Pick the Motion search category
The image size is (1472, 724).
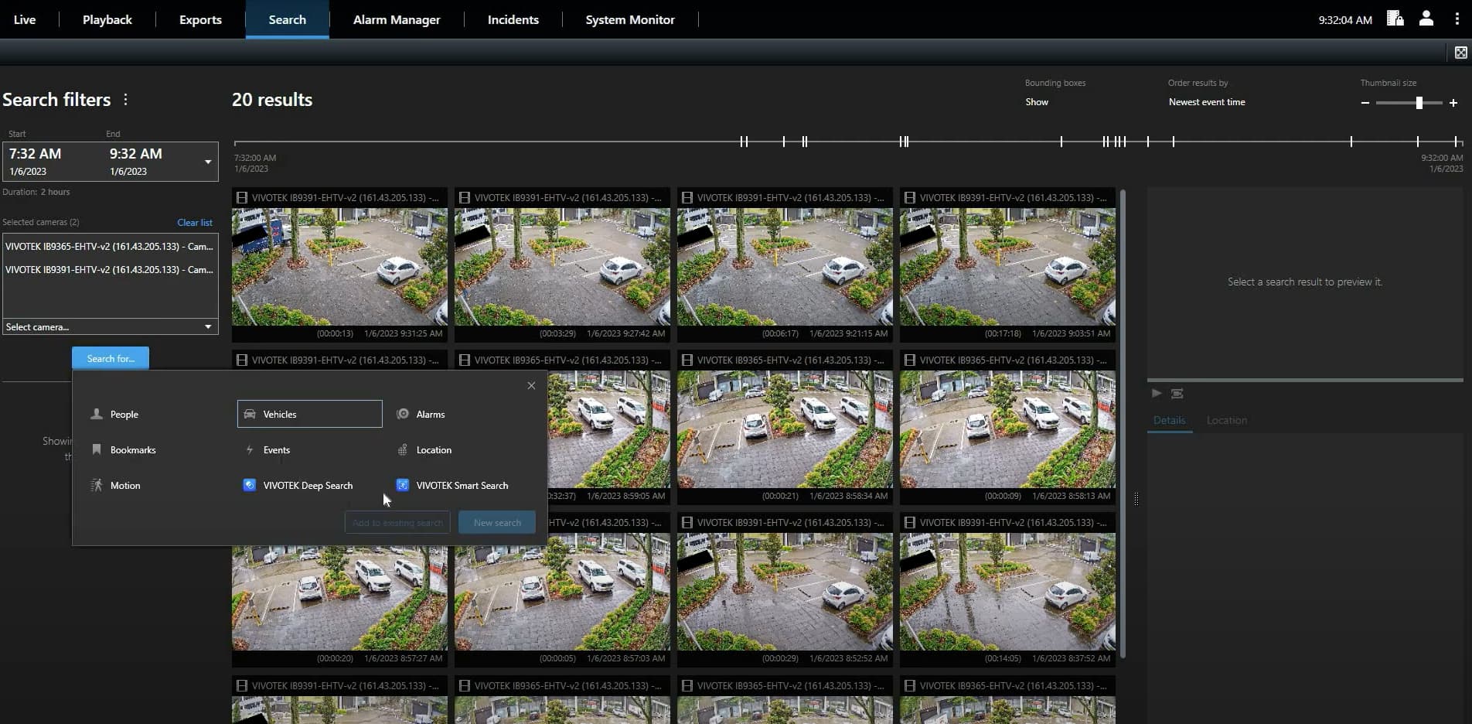pos(124,486)
